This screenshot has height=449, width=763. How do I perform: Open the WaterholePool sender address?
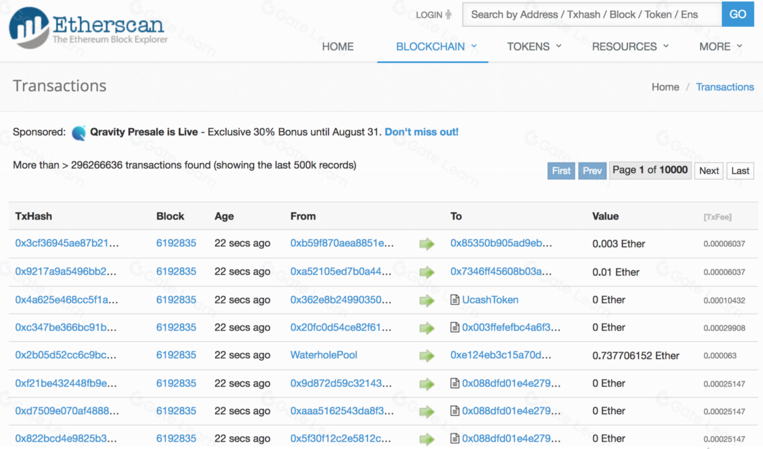324,355
